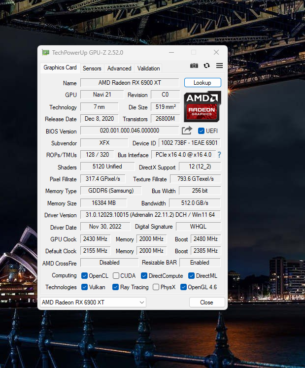Click the Bandwidth value 512.0 GB/s
The image size is (305, 368).
click(195, 203)
